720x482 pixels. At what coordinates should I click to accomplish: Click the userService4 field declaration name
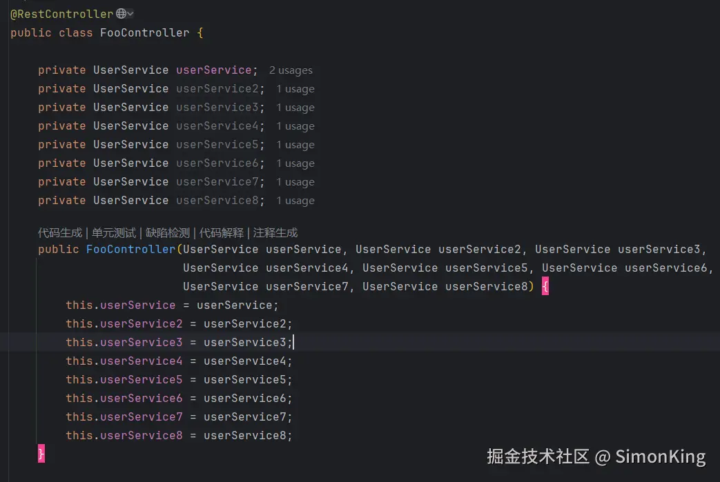click(x=217, y=126)
